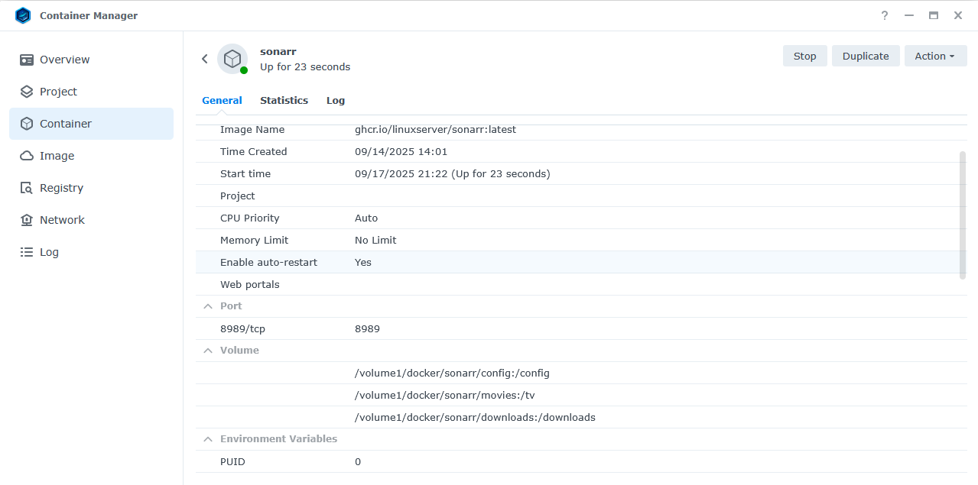This screenshot has width=978, height=485.
Task: Collapse the Environment Variables section
Action: 207,439
